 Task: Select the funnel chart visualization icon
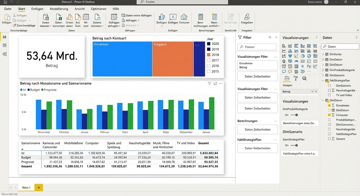(290, 56)
